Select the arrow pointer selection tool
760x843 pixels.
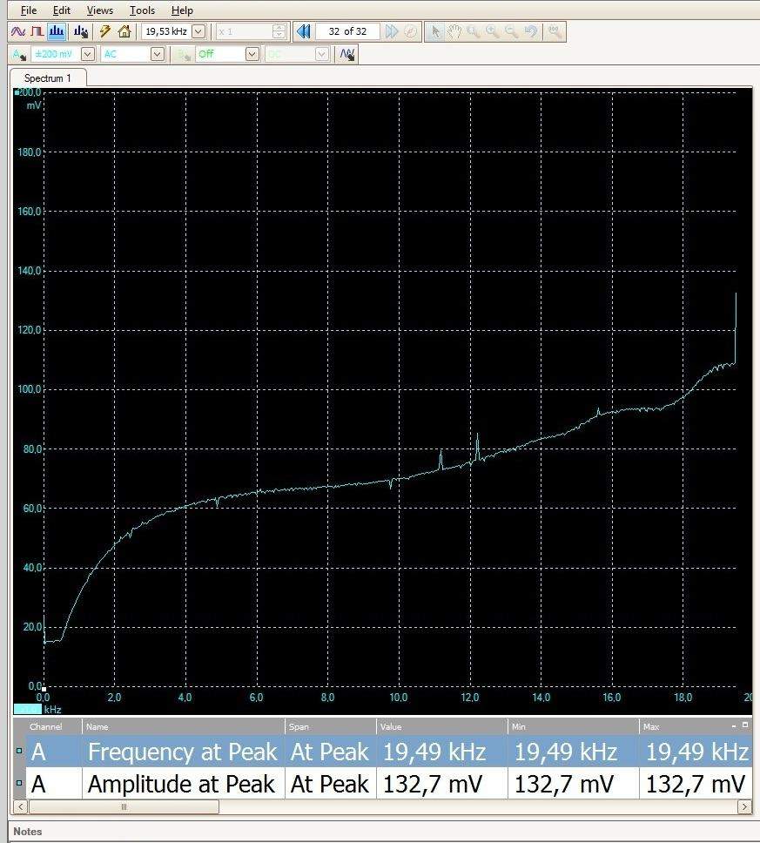436,31
